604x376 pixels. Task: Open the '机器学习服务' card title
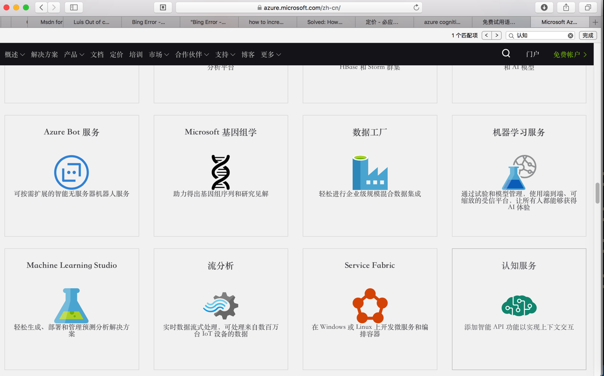[x=519, y=132]
